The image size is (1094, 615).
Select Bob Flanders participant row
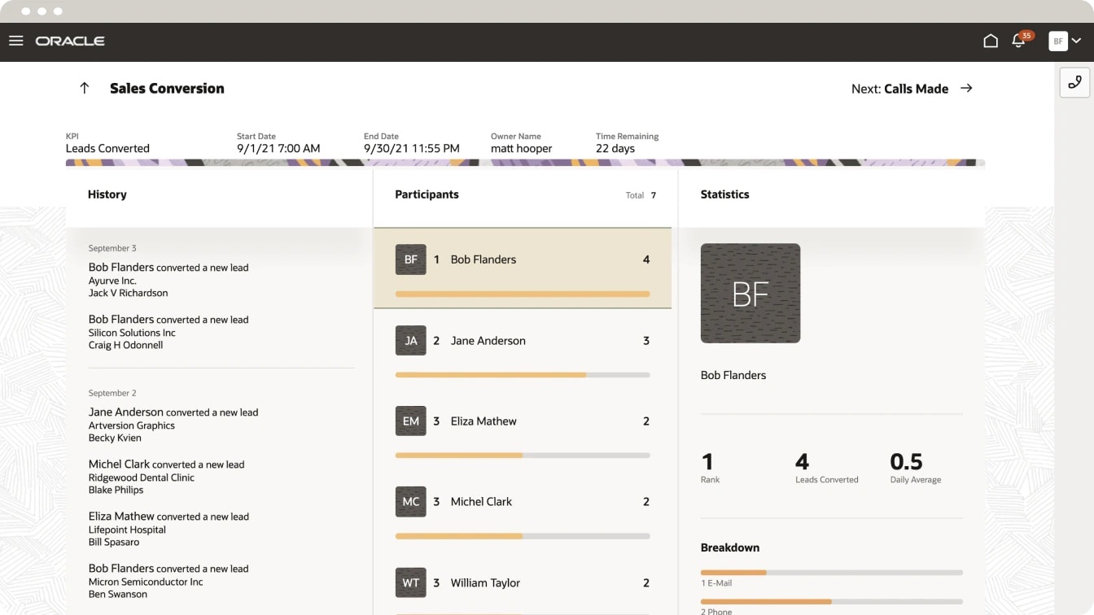click(x=522, y=260)
